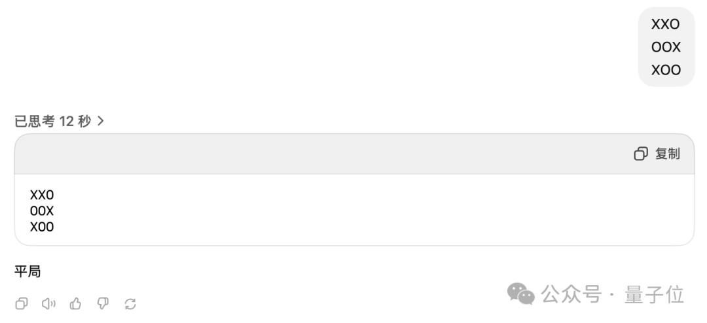This screenshot has height=323, width=707.
Task: Play response aloud with speaker icon
Action: tap(48, 303)
